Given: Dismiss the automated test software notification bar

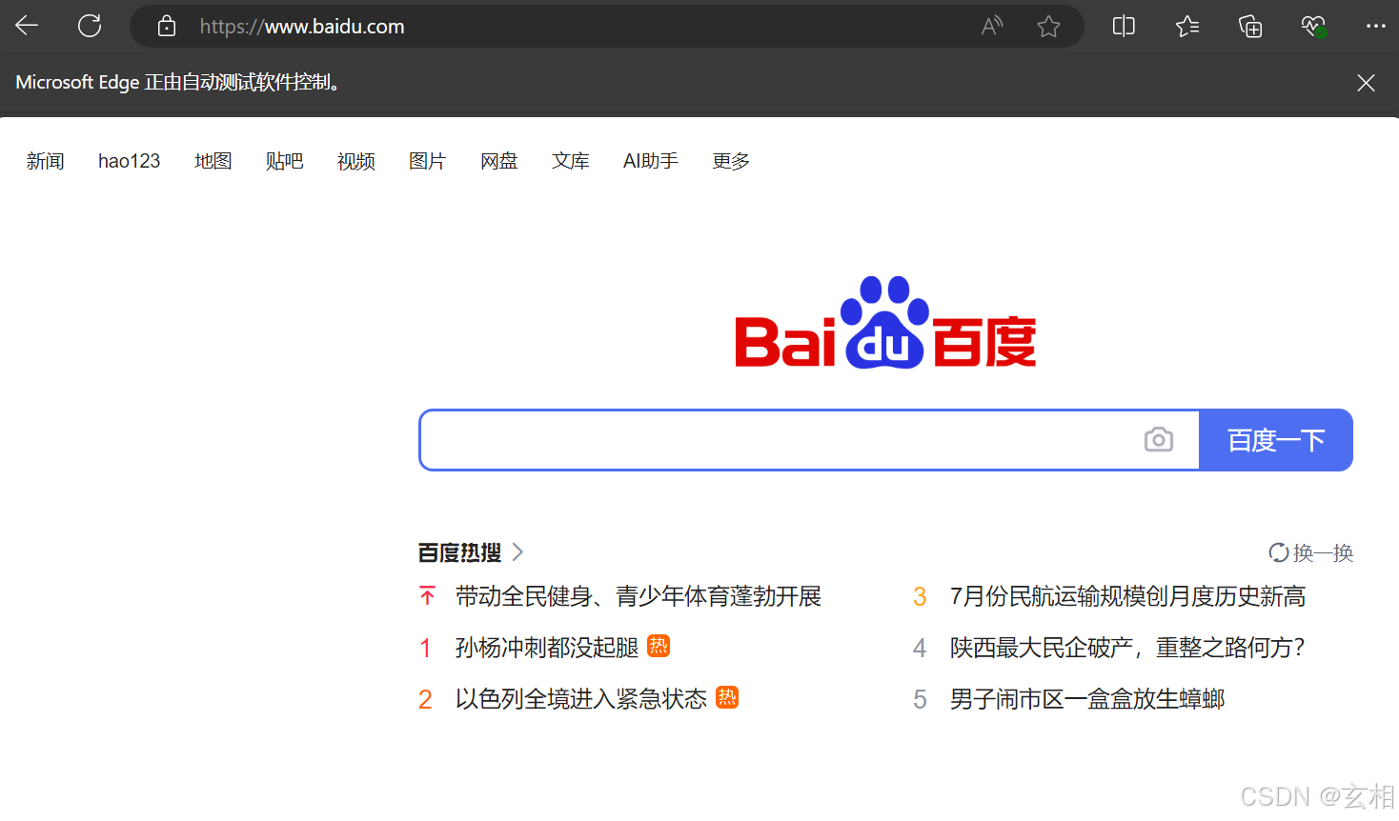Looking at the screenshot, I should (x=1366, y=83).
